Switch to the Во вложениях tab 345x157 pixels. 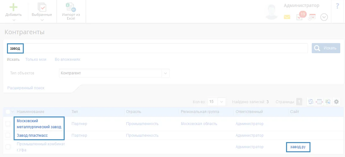click(x=67, y=60)
